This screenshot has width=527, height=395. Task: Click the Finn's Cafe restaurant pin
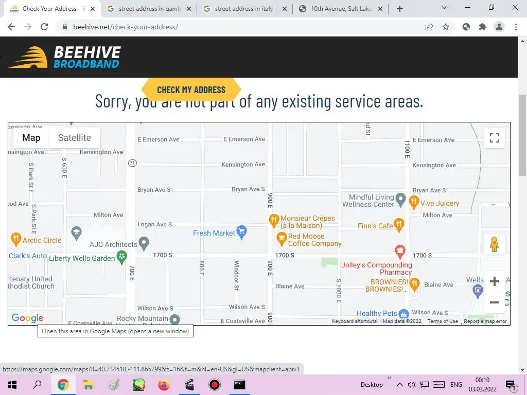click(399, 225)
